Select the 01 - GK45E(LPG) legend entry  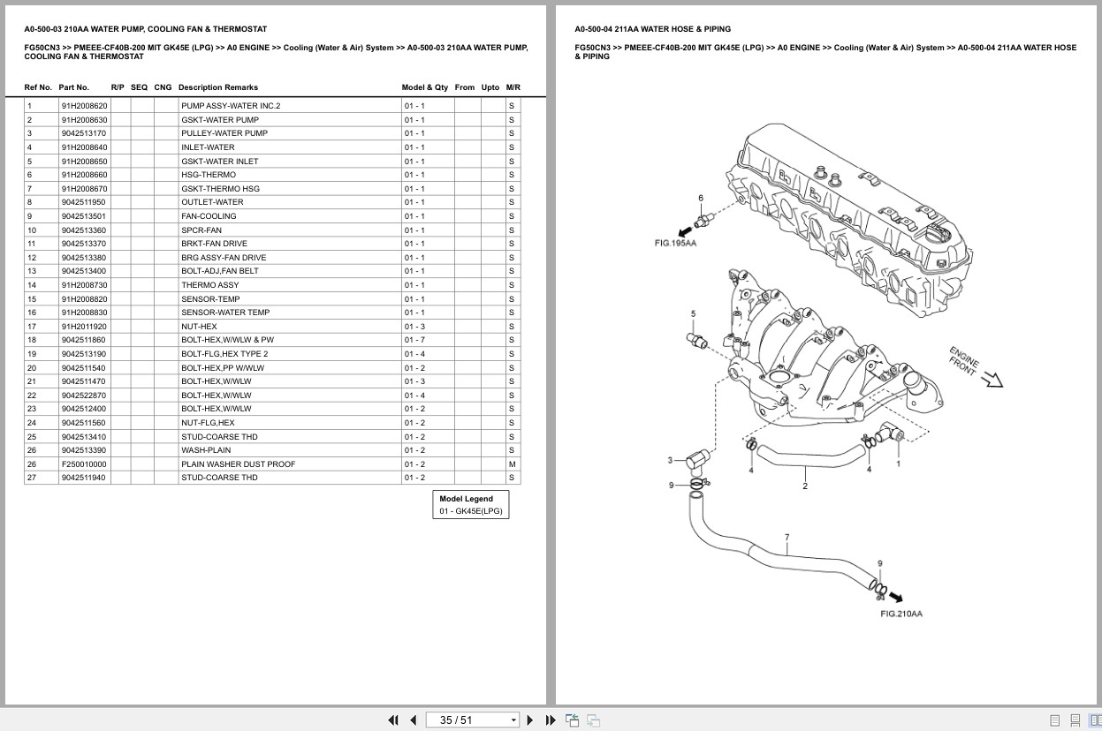(471, 512)
